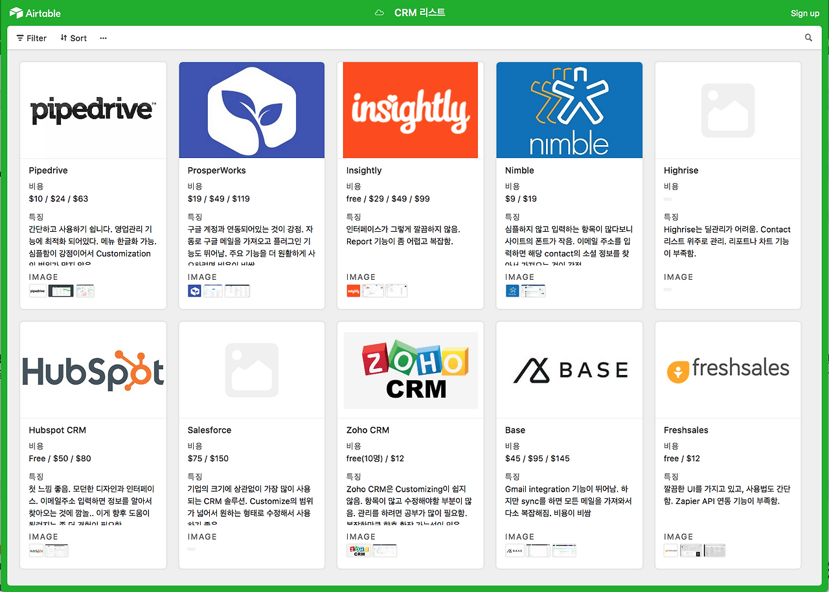
Task: Click the price text $10 / $24 / $63
Action: tap(58, 199)
